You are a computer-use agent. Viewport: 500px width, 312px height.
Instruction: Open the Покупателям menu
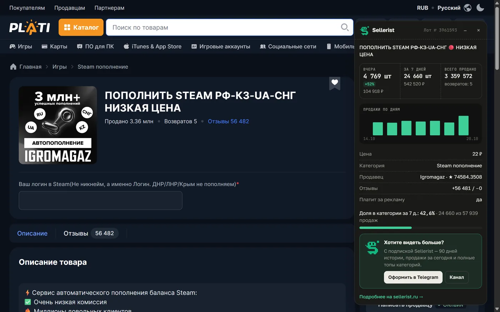27,8
